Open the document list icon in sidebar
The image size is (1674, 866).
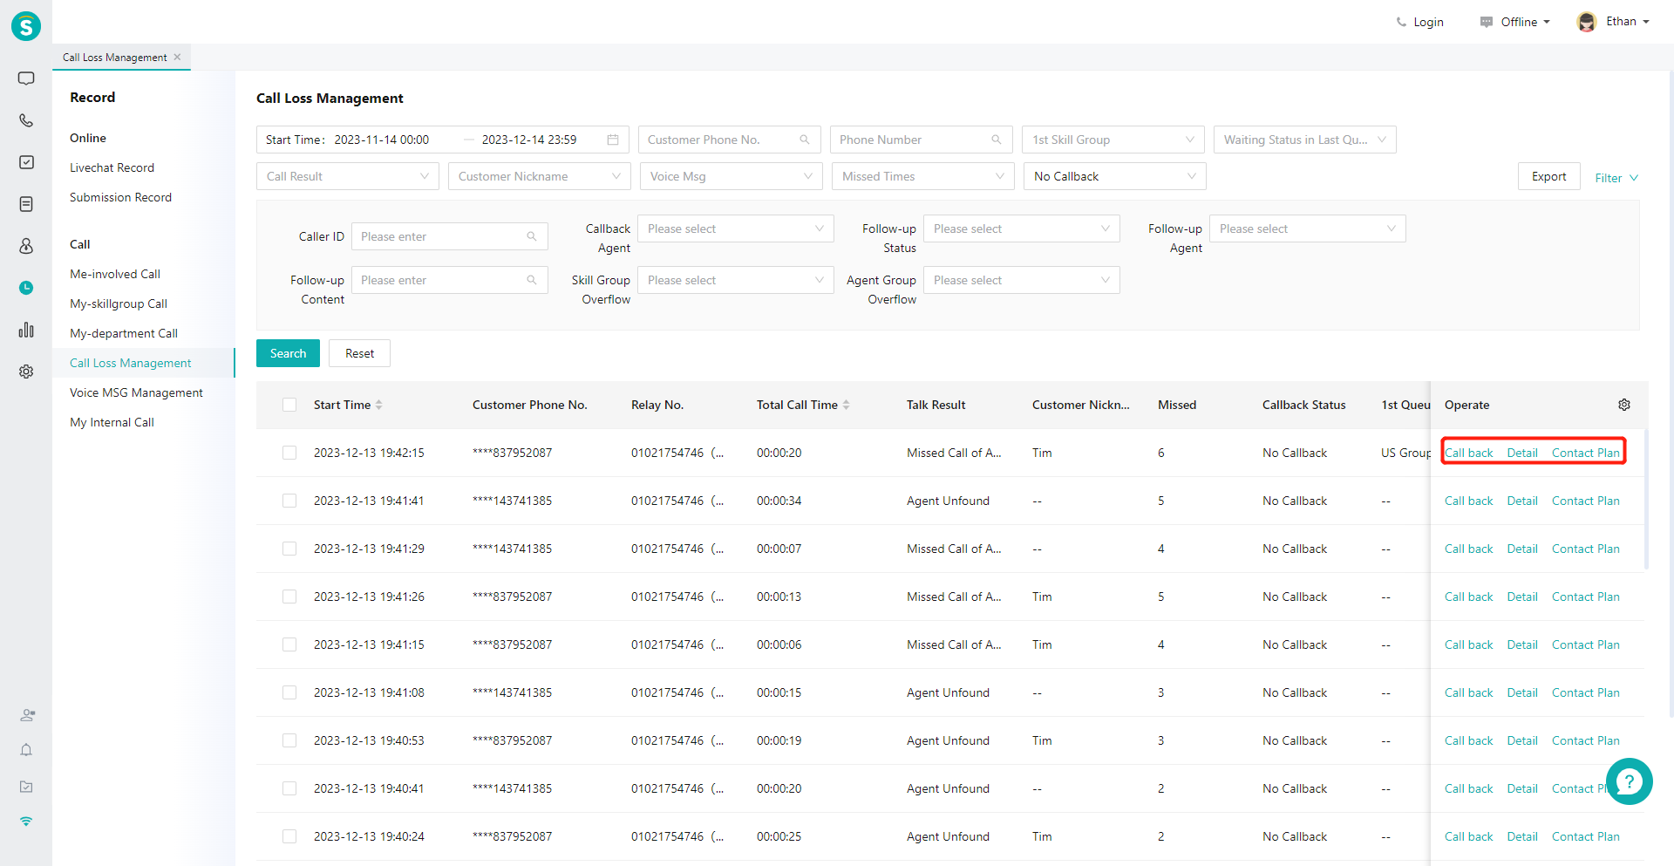tap(26, 204)
